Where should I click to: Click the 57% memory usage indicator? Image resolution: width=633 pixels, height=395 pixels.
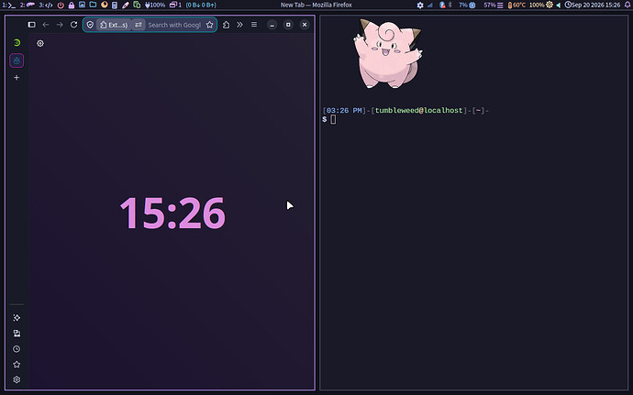pos(494,5)
